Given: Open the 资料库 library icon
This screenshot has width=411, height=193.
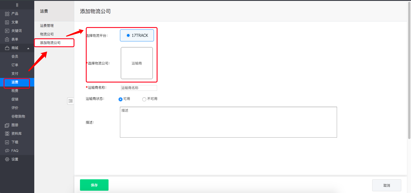Looking at the screenshot, I should 7,133.
